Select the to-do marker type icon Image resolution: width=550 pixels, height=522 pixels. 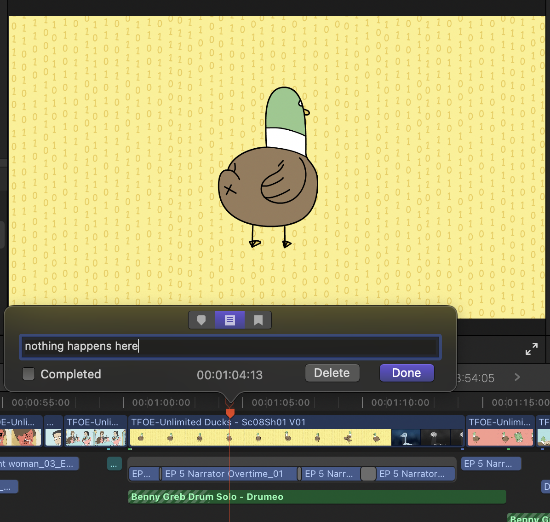pos(229,320)
